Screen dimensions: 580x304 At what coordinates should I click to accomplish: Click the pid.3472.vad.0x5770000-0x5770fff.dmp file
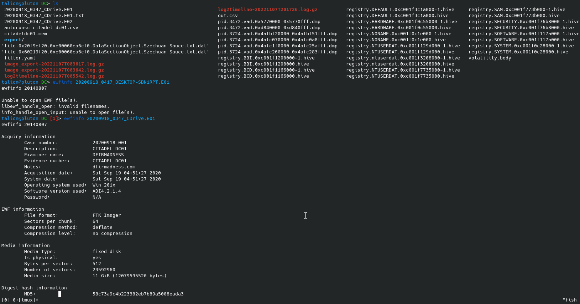click(x=269, y=22)
